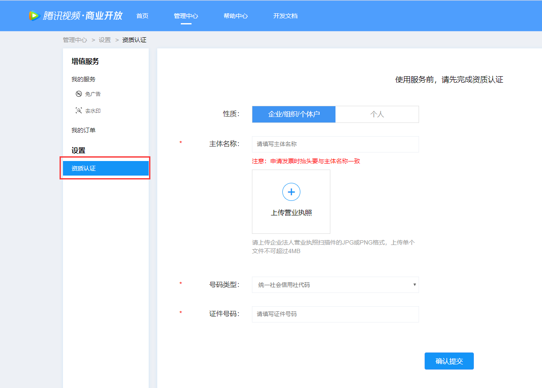Go to 首页 in top navigation
Viewport: 542px width, 388px height.
pyautogui.click(x=142, y=16)
